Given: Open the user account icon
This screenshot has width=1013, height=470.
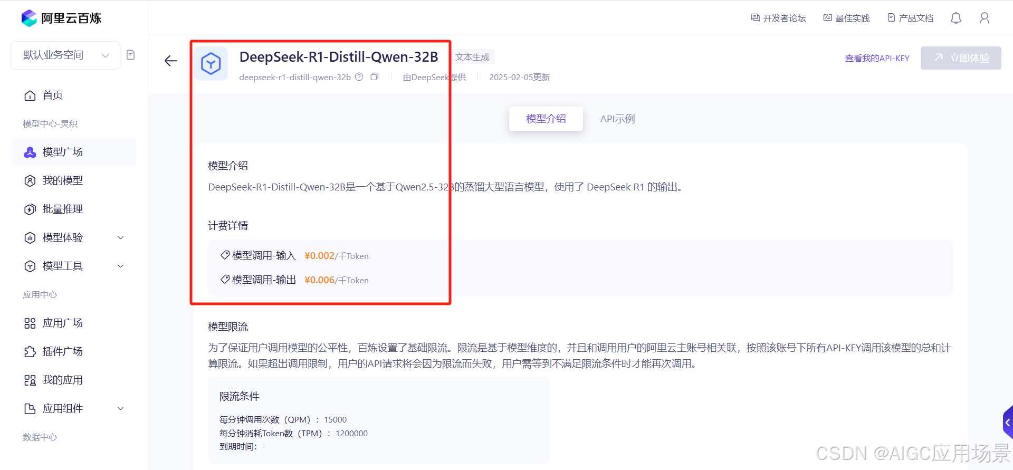Looking at the screenshot, I should coord(985,18).
